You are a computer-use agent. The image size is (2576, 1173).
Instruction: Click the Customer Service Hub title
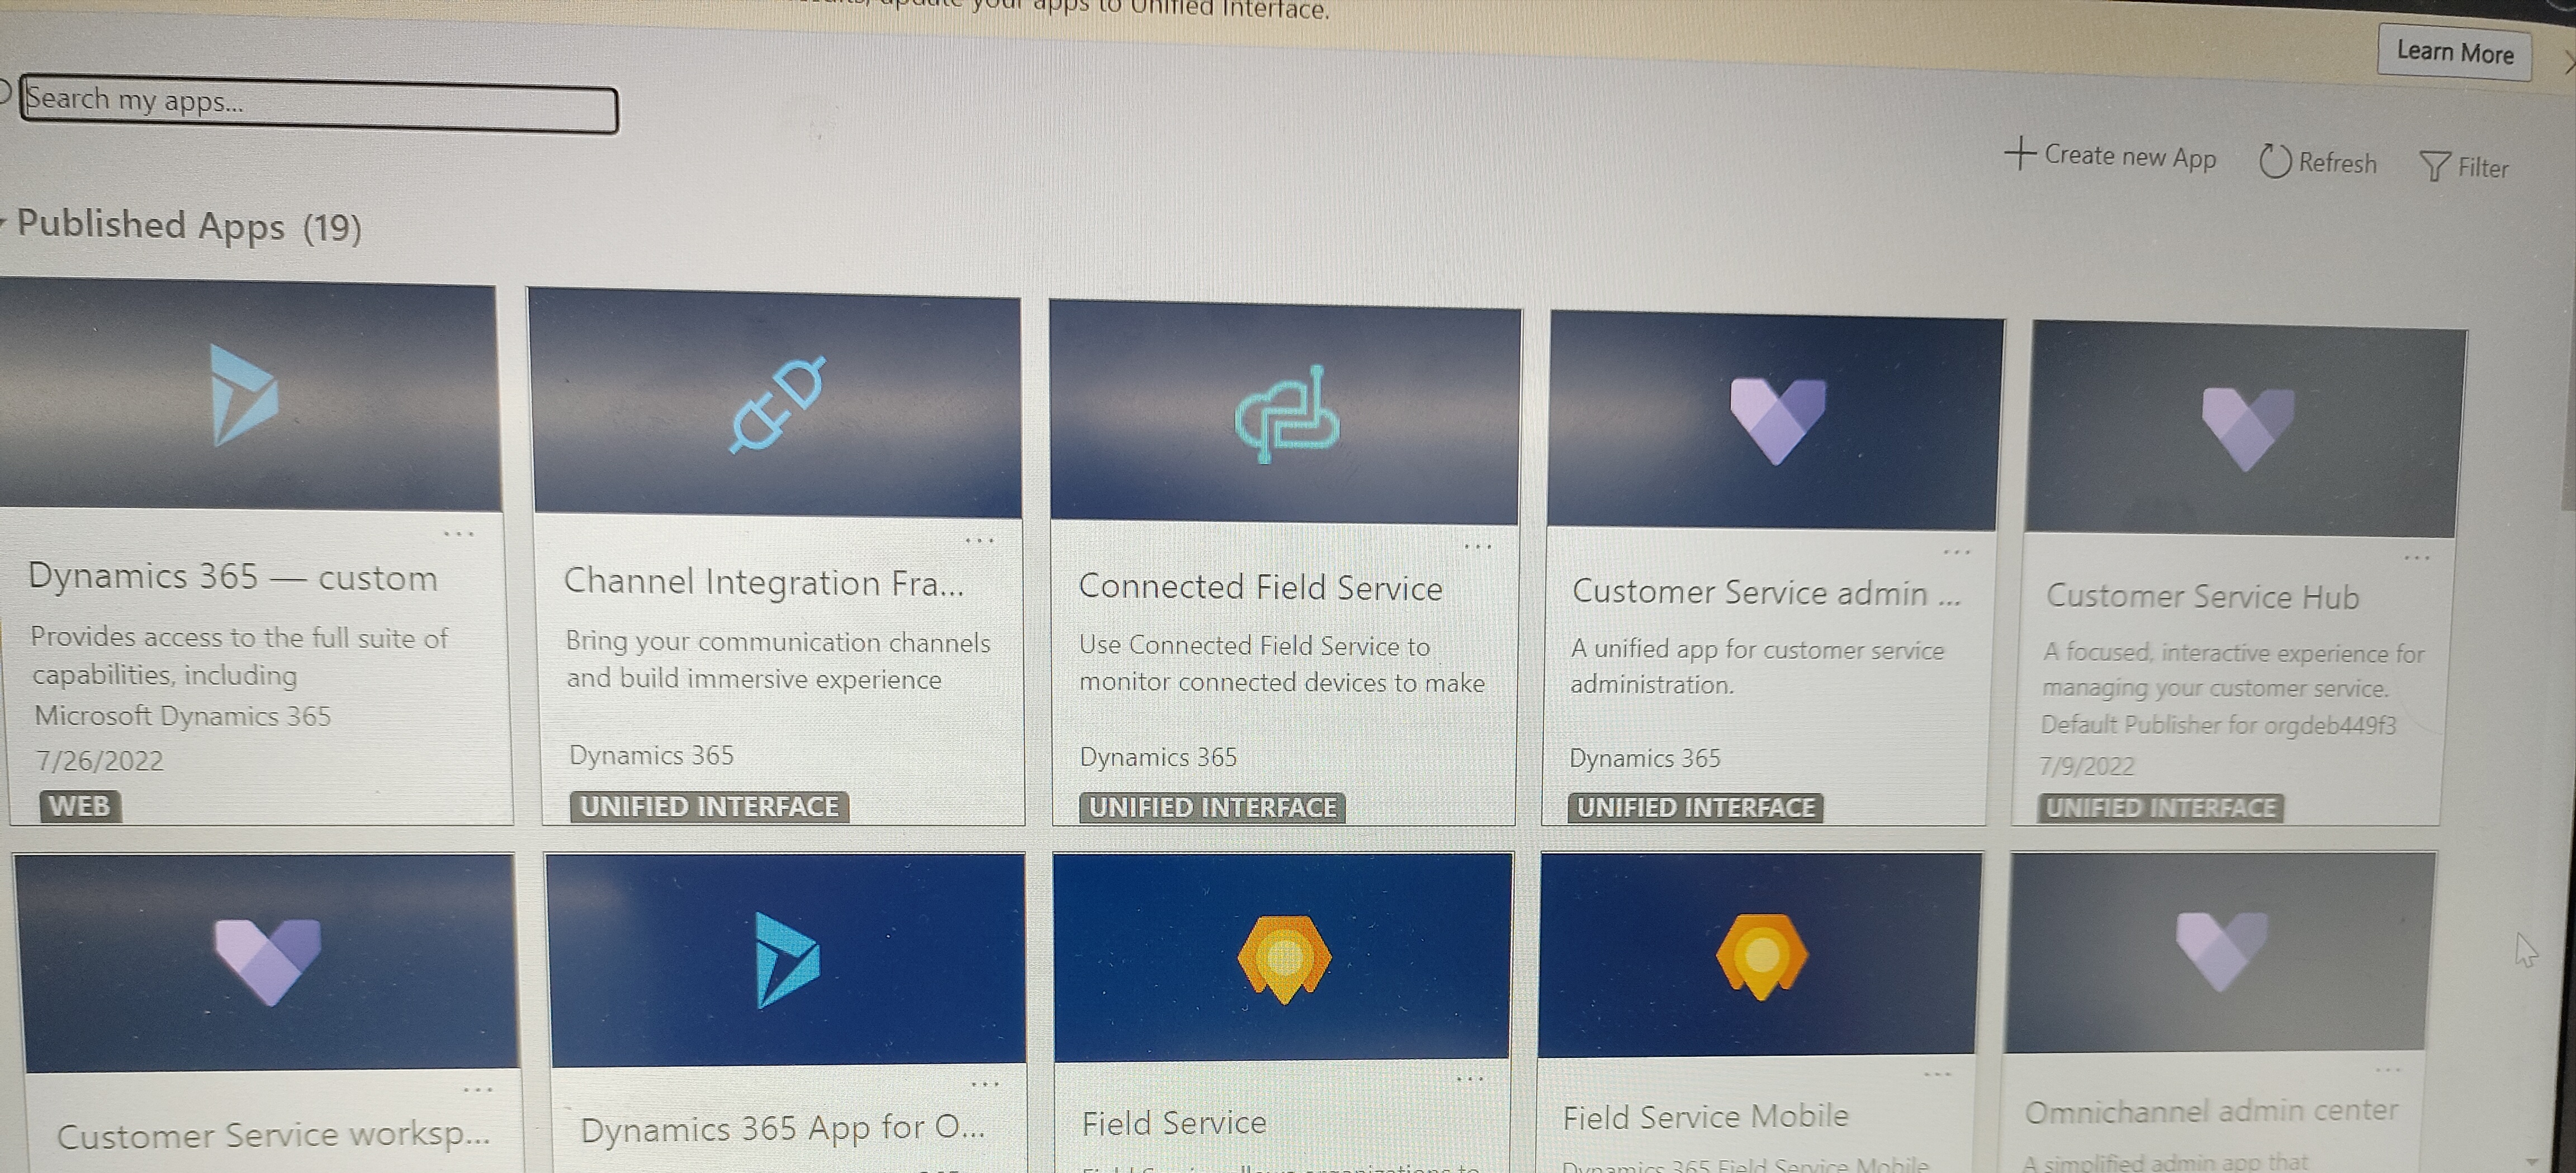(x=2202, y=597)
